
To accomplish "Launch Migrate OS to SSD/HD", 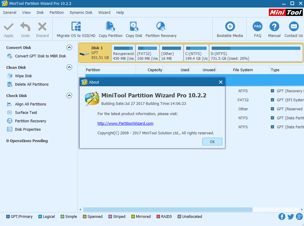I will pyautogui.click(x=76, y=30).
